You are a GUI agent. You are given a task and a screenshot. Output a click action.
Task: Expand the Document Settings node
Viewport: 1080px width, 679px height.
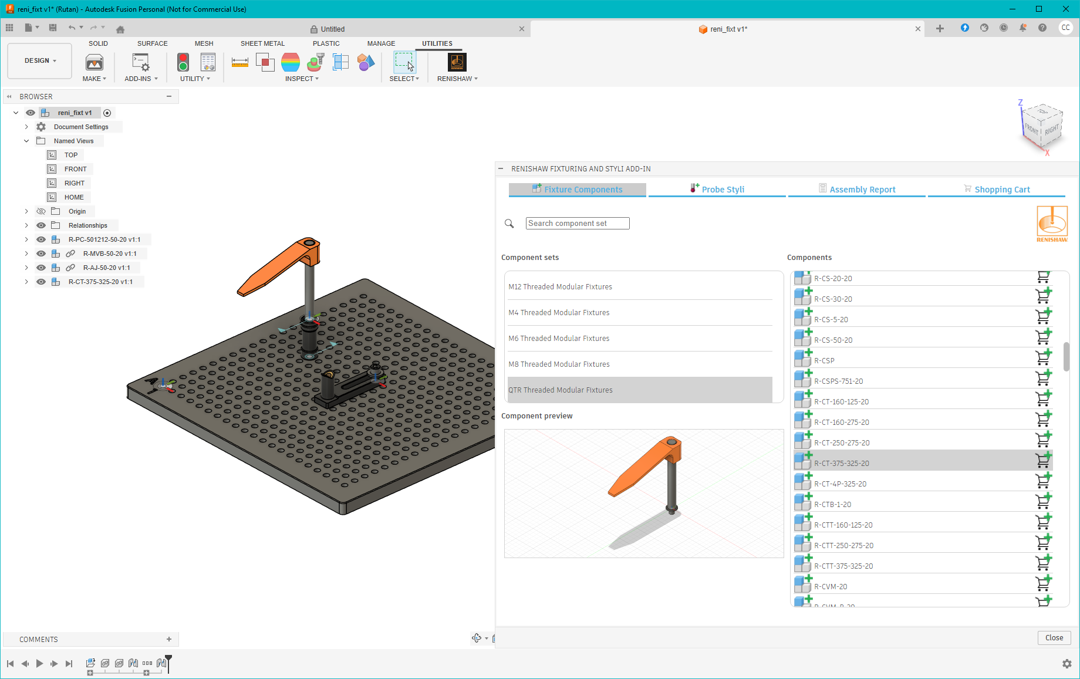tap(26, 127)
